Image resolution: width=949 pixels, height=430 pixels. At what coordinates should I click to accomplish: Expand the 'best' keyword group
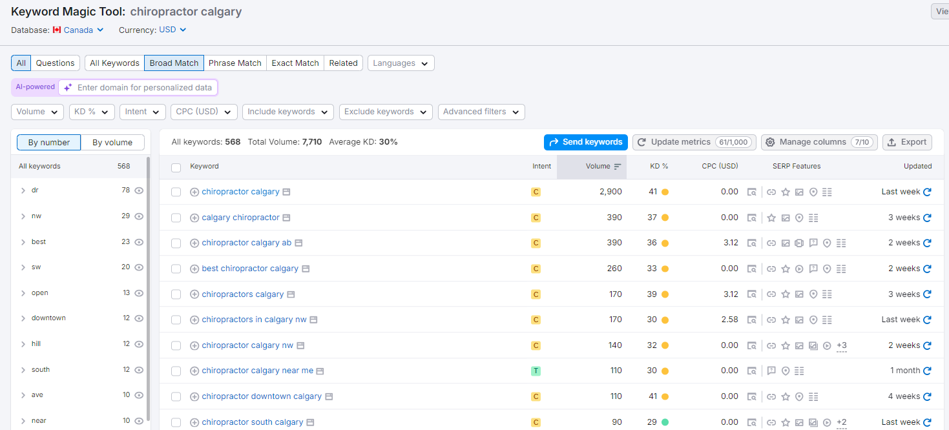point(23,242)
